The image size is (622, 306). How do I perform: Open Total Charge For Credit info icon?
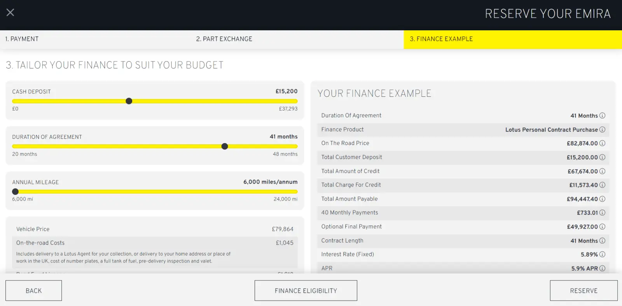(602, 185)
